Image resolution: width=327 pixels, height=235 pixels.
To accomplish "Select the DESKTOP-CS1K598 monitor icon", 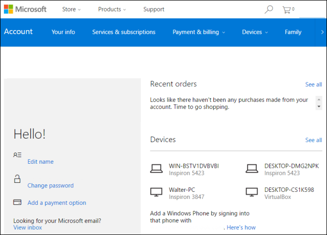I will [x=252, y=192].
